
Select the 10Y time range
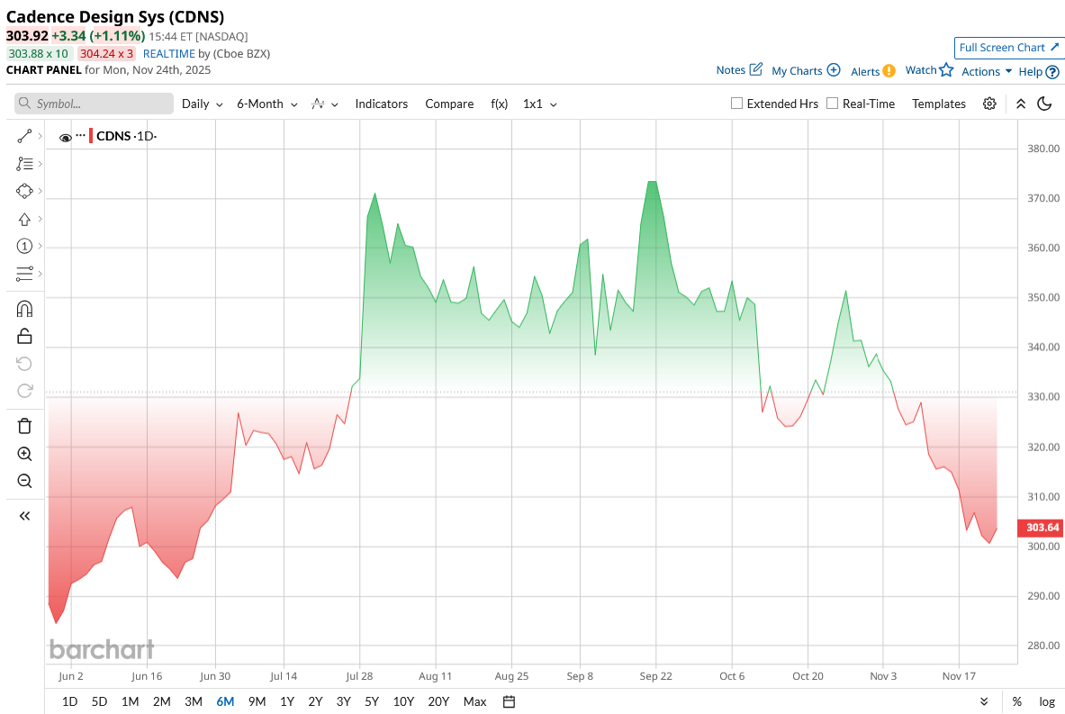click(x=403, y=701)
